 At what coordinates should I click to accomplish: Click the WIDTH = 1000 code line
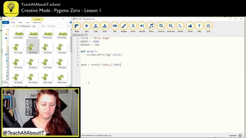[90, 41]
